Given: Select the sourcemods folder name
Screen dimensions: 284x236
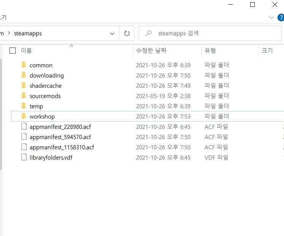Looking at the screenshot, I should [45, 96].
